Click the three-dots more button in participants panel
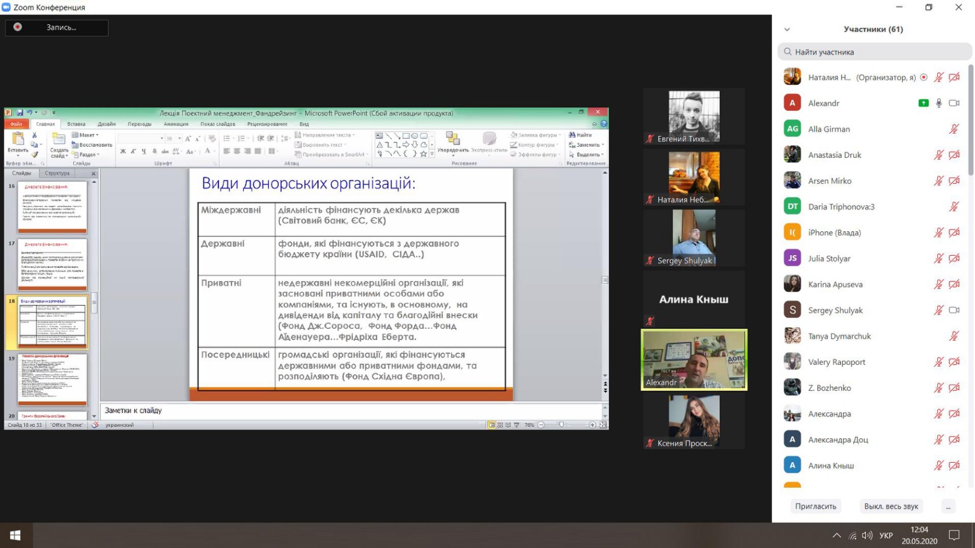The image size is (975, 548). coord(948,506)
